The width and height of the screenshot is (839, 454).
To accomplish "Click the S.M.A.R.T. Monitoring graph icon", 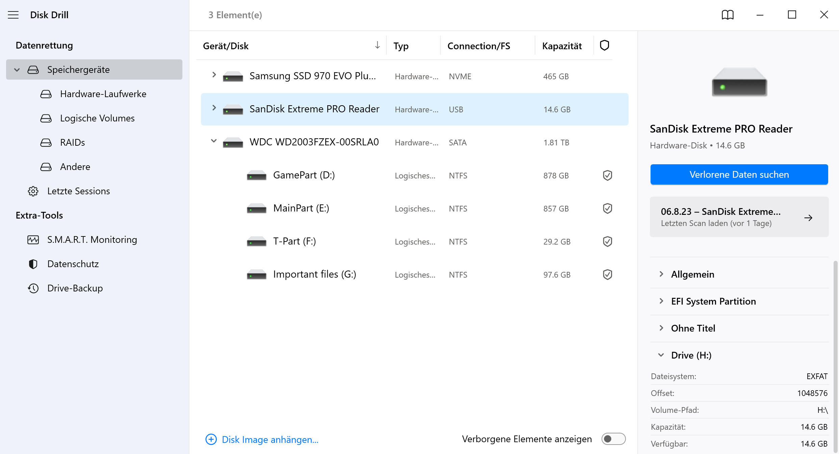I will coord(33,239).
